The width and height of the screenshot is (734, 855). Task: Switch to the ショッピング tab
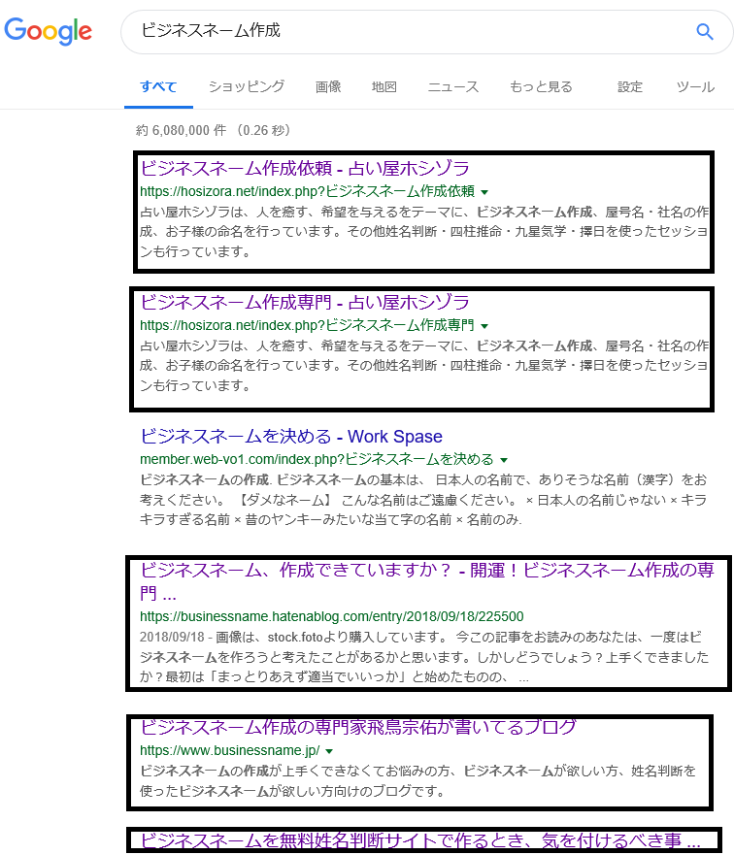247,86
